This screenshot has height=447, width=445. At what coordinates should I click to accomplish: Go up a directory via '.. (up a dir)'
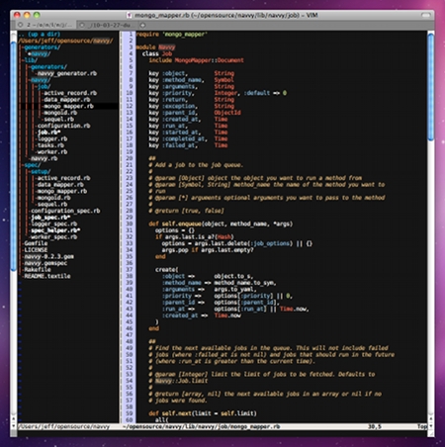point(40,35)
